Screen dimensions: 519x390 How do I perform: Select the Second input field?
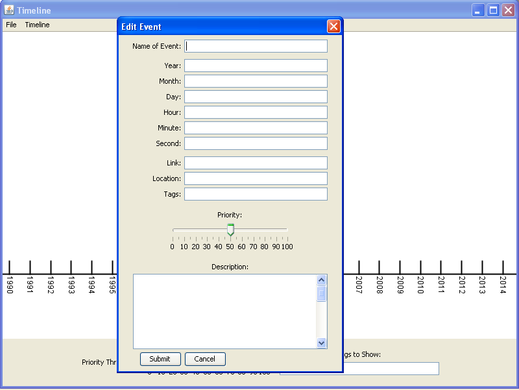click(256, 143)
